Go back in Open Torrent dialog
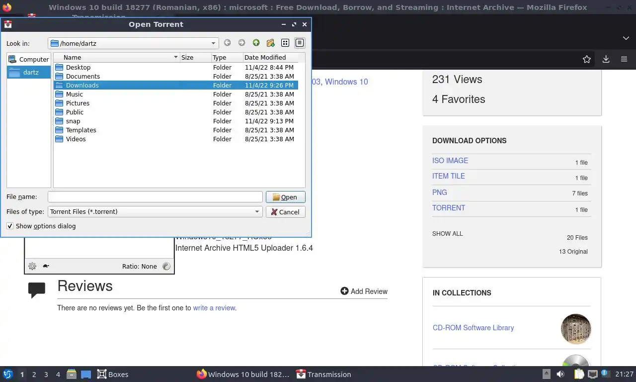The image size is (636, 382). (227, 43)
